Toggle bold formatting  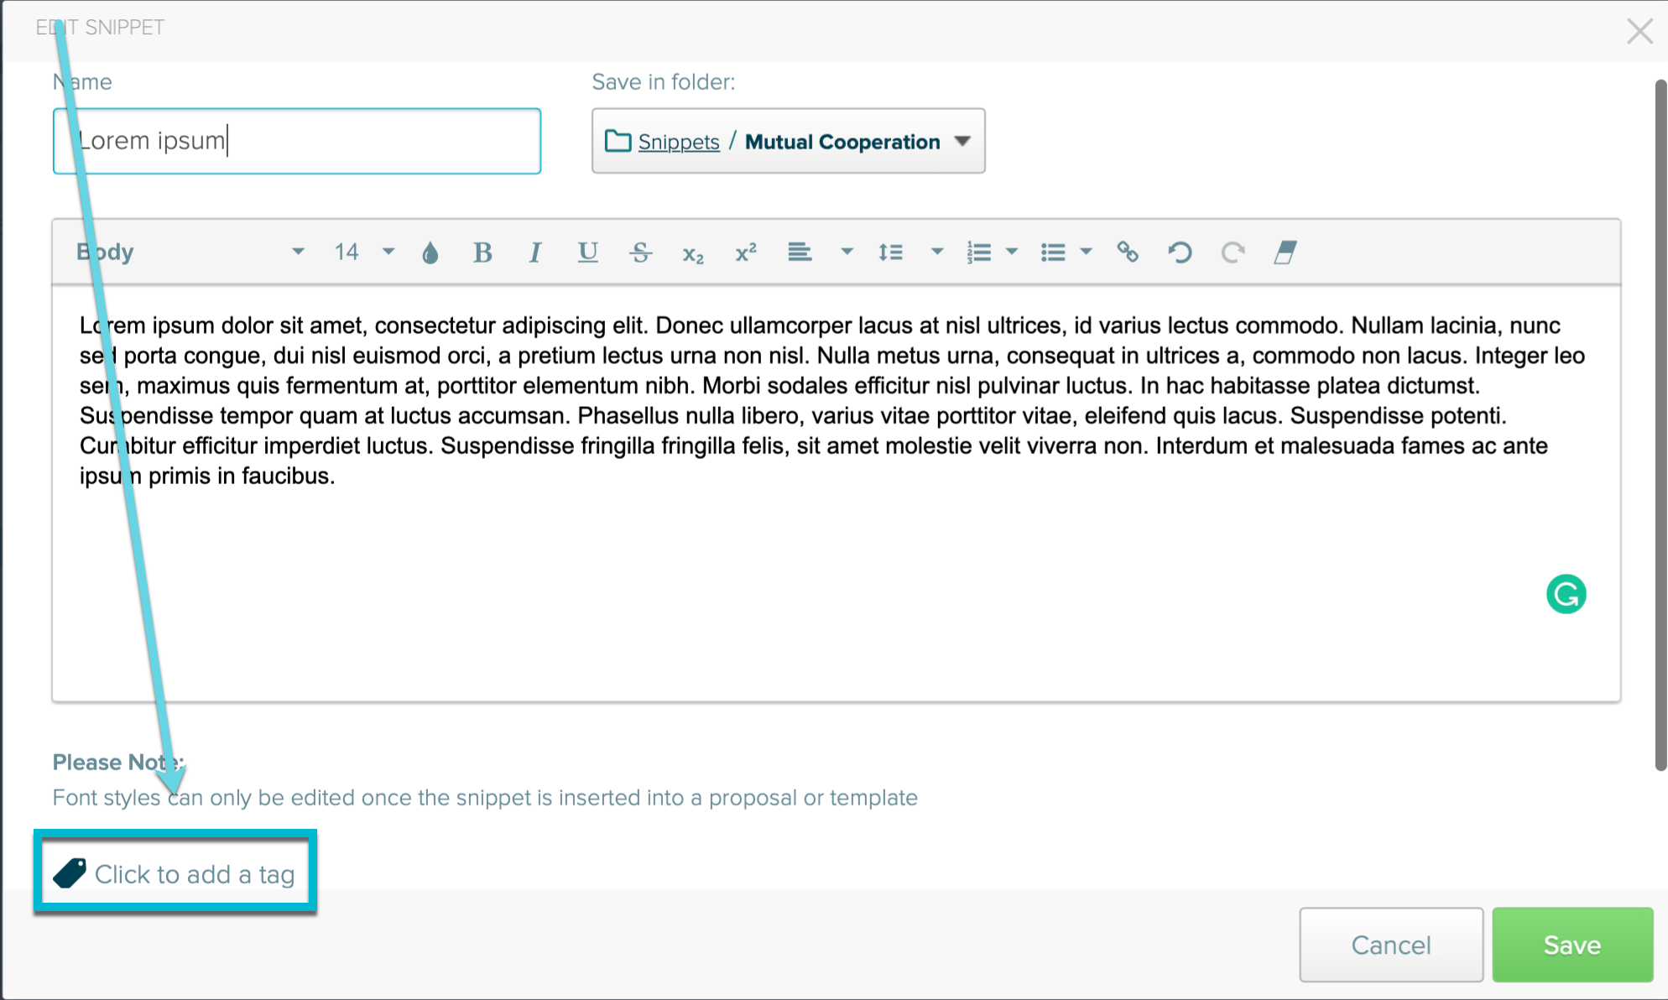tap(482, 253)
